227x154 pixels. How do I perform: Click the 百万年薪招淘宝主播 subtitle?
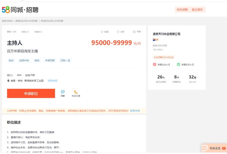click(x=22, y=51)
